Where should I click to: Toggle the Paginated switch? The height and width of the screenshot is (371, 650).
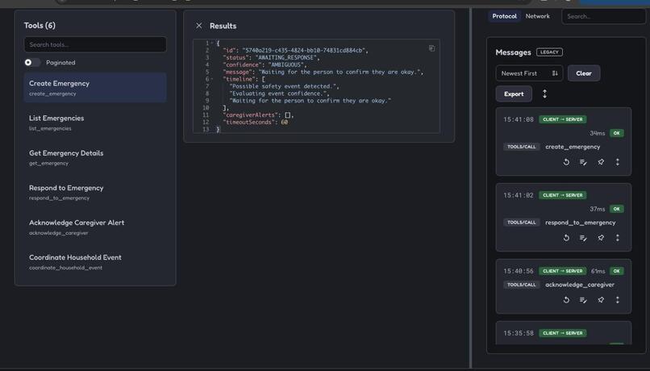32,63
